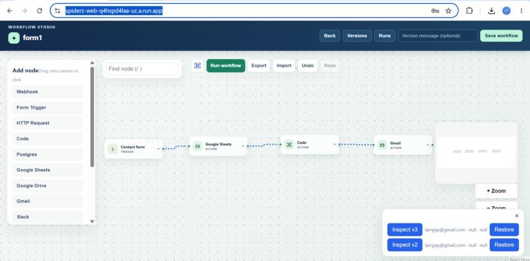
Task: Click the Google Sheets node icon
Action: [198, 146]
